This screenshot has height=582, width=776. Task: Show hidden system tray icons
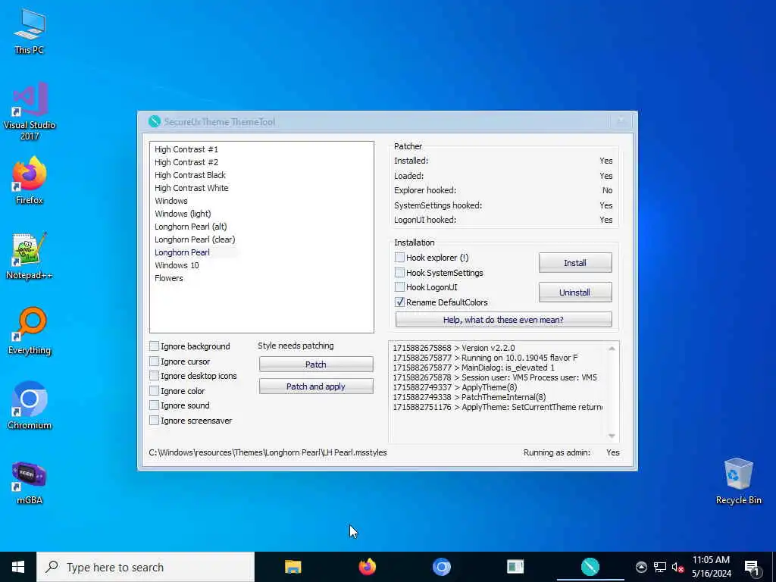point(641,567)
